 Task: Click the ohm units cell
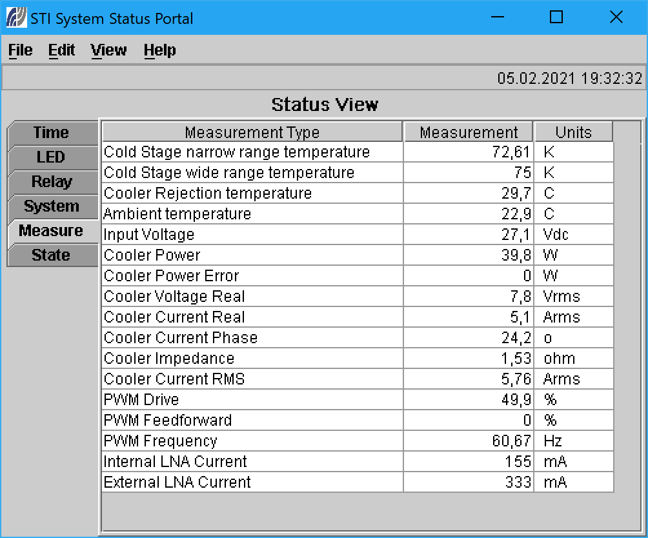click(574, 359)
